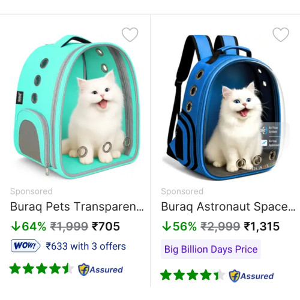This screenshot has width=300, height=300.
Task: Open Buraq Astronaut Space product title
Action: tap(228, 206)
